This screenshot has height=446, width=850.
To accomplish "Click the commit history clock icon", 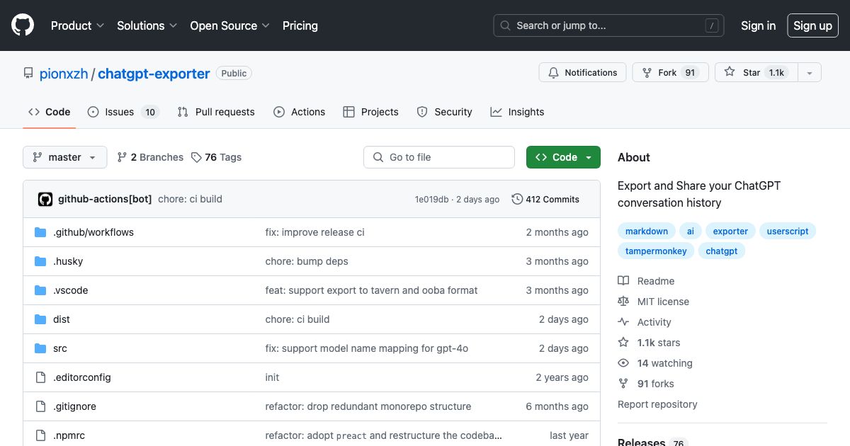I will pyautogui.click(x=517, y=199).
